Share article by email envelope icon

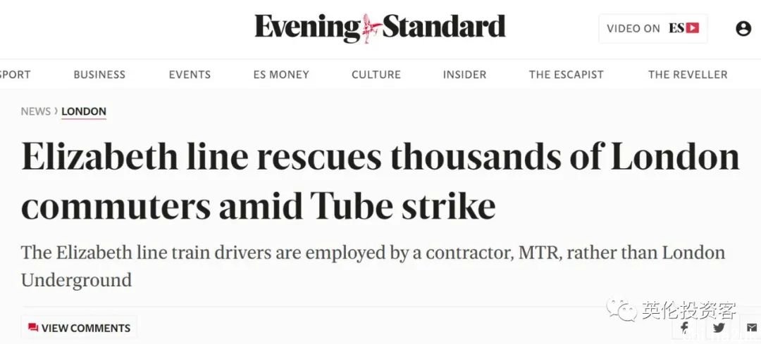point(751,328)
